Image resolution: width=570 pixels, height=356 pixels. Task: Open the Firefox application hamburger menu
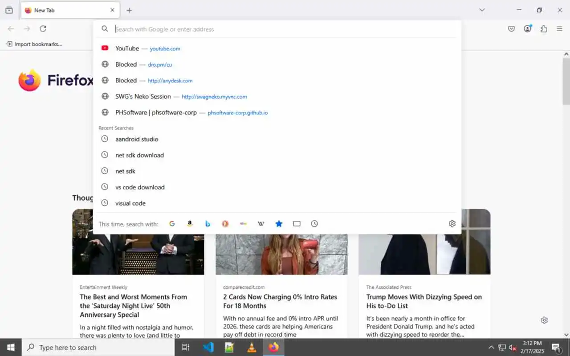point(560,29)
